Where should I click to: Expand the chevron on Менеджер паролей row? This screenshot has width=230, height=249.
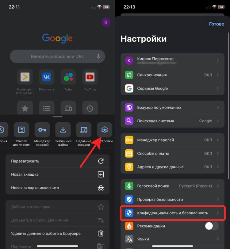(x=218, y=140)
